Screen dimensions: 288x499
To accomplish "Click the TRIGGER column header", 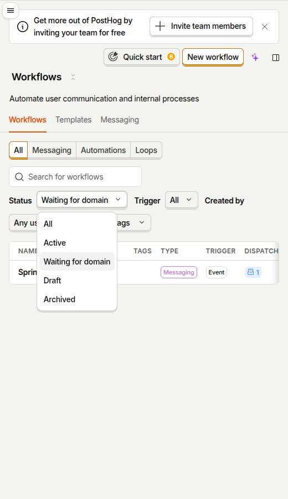I will coord(220,251).
